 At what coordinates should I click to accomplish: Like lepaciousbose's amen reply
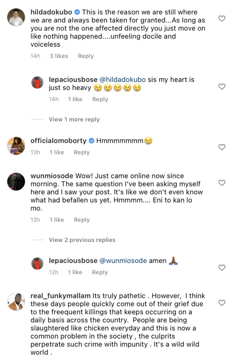click(221, 268)
